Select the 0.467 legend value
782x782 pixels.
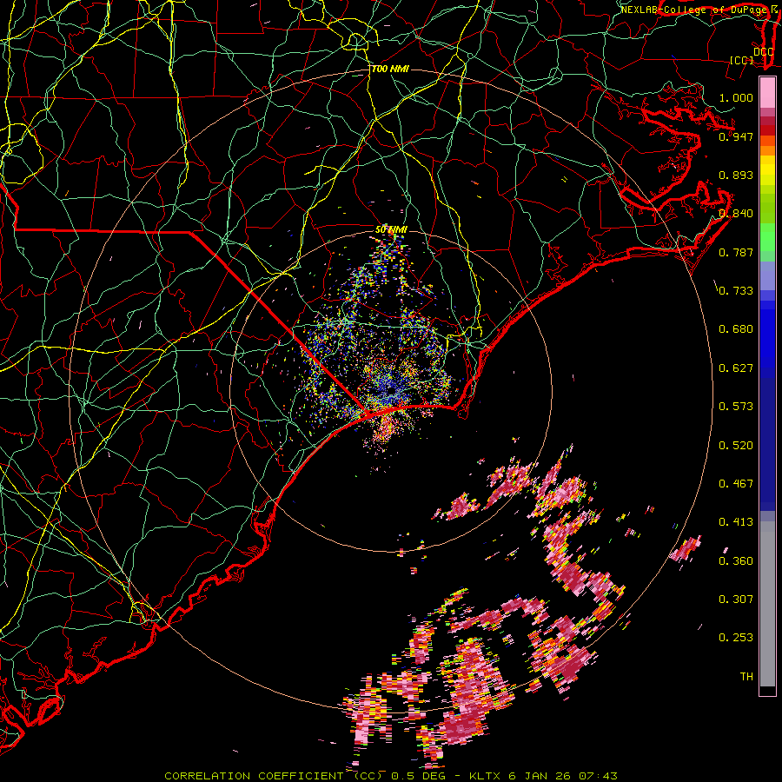click(x=736, y=484)
